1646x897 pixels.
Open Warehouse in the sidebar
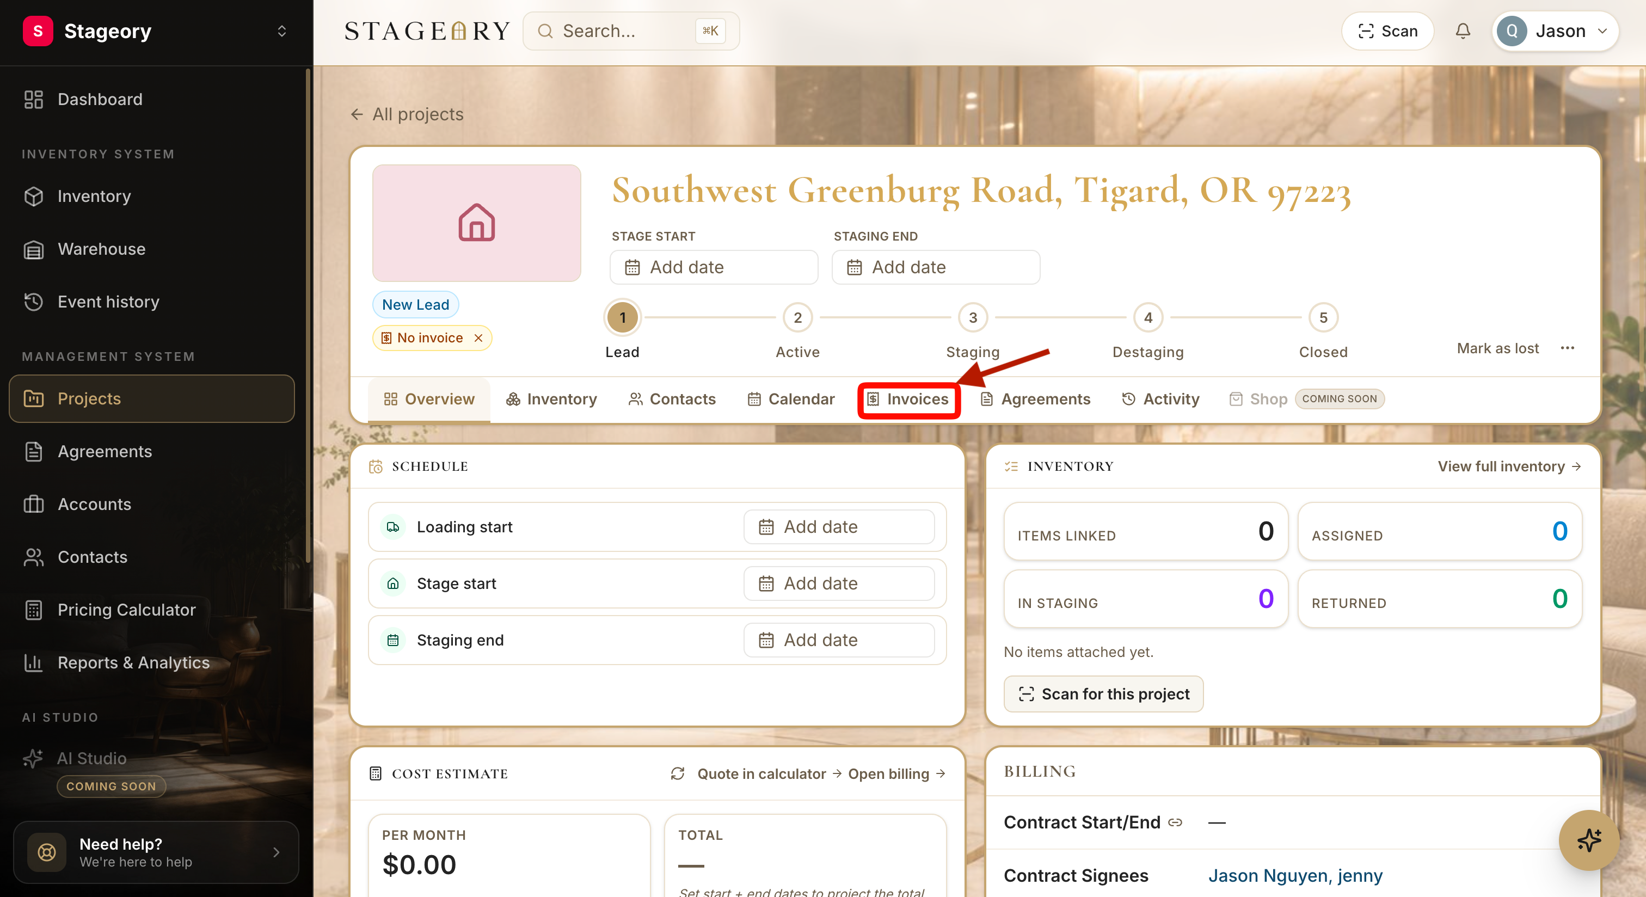click(x=151, y=249)
